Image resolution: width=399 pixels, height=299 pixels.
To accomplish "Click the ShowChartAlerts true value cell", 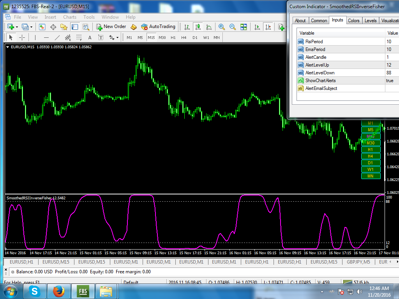I will point(392,81).
